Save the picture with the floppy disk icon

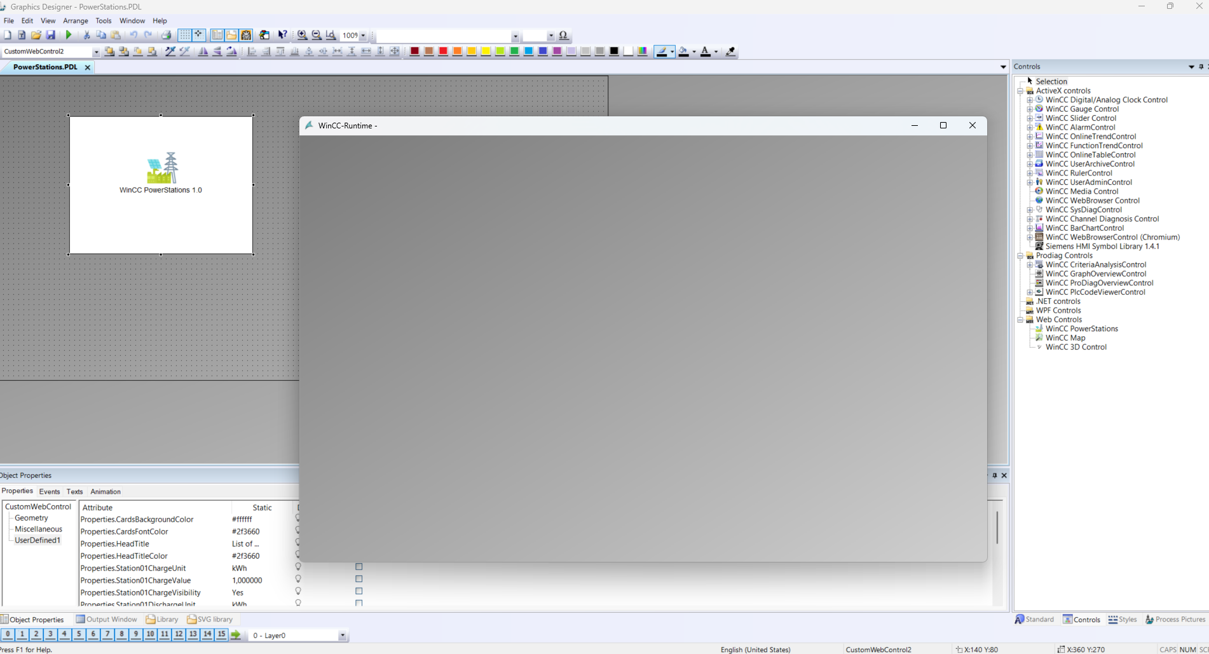click(x=51, y=36)
